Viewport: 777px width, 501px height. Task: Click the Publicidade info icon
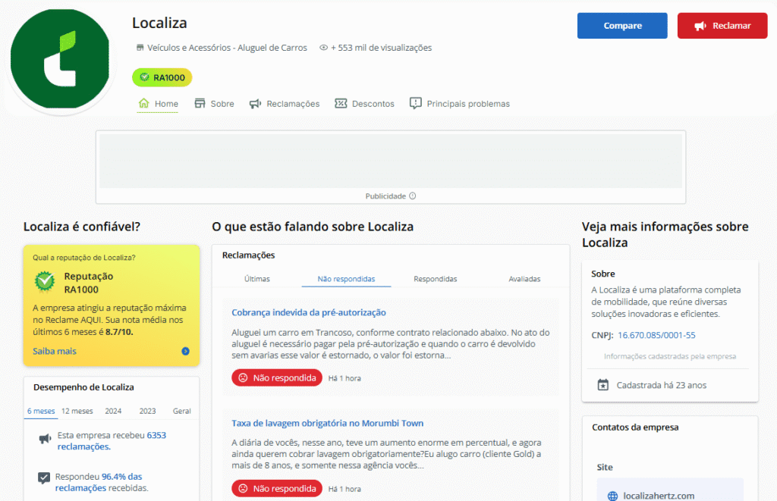coord(413,196)
